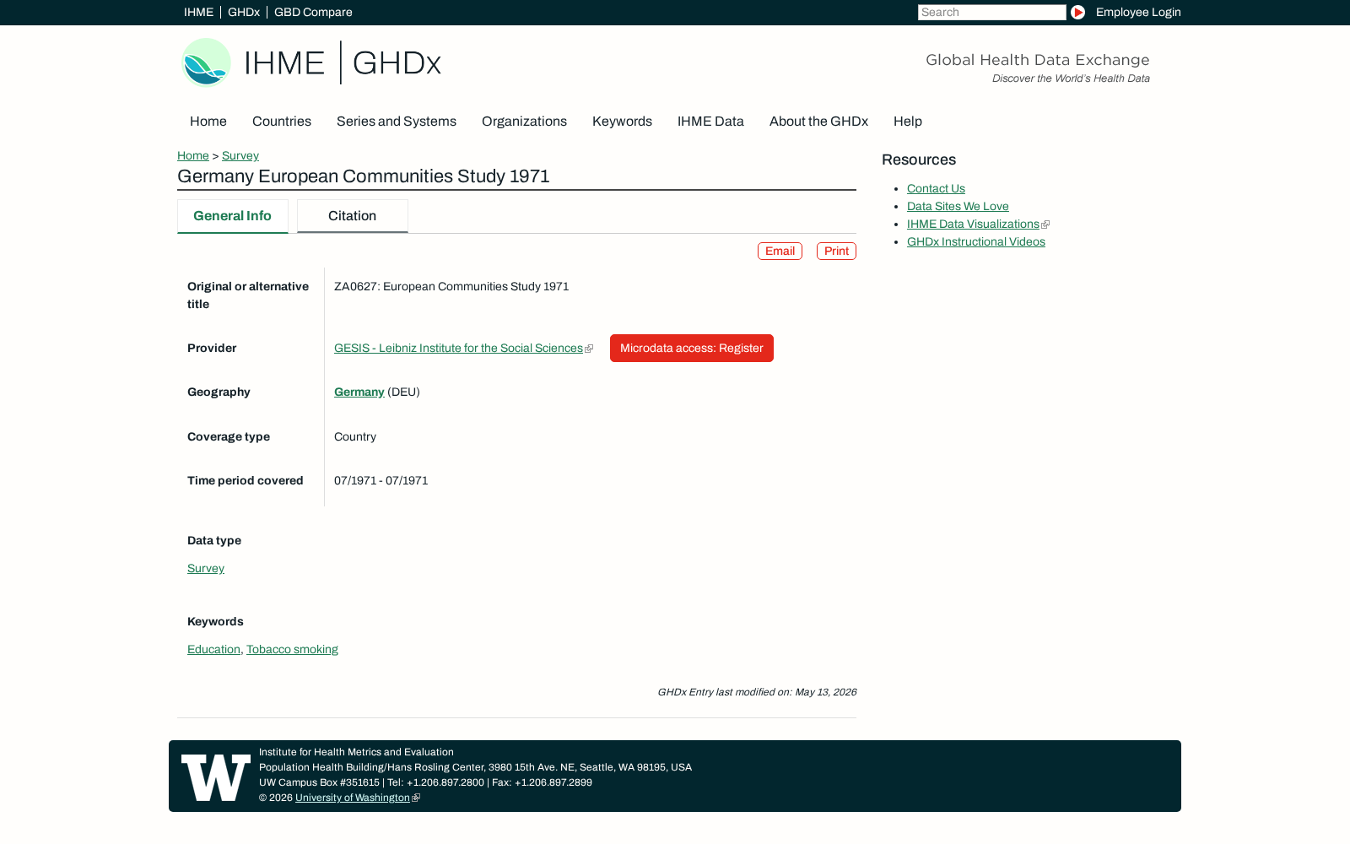Click the red search submit arrow icon

point(1077,12)
